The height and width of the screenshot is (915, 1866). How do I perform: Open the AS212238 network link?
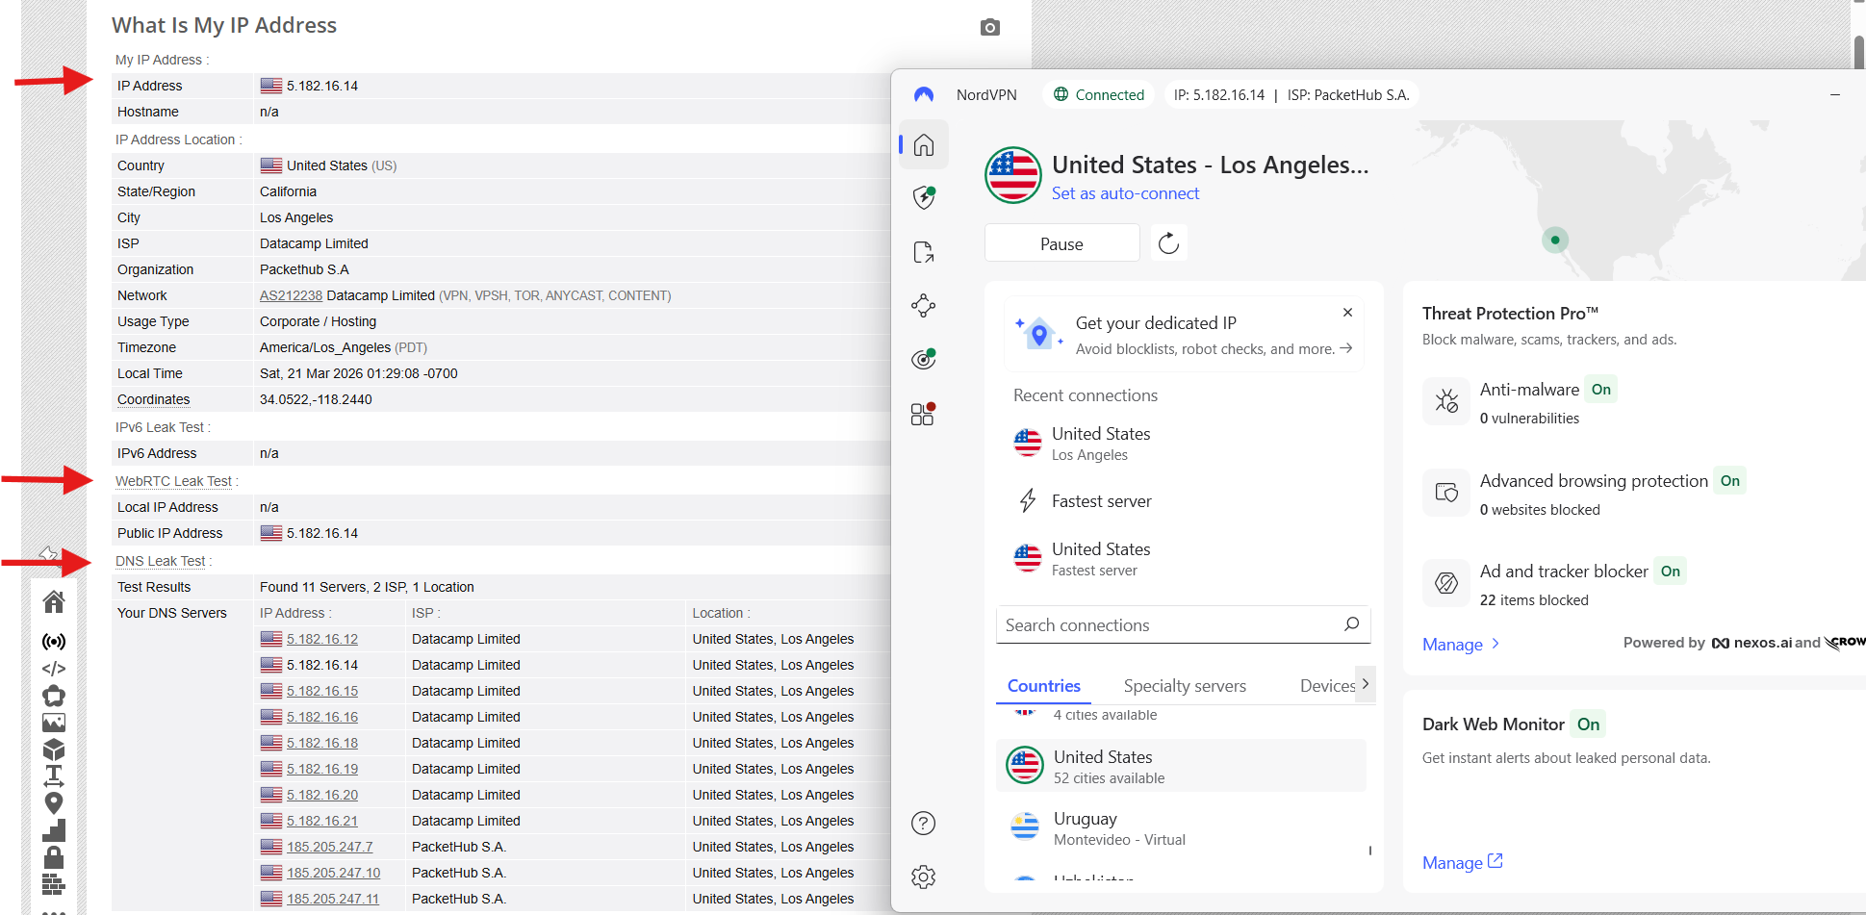291,295
